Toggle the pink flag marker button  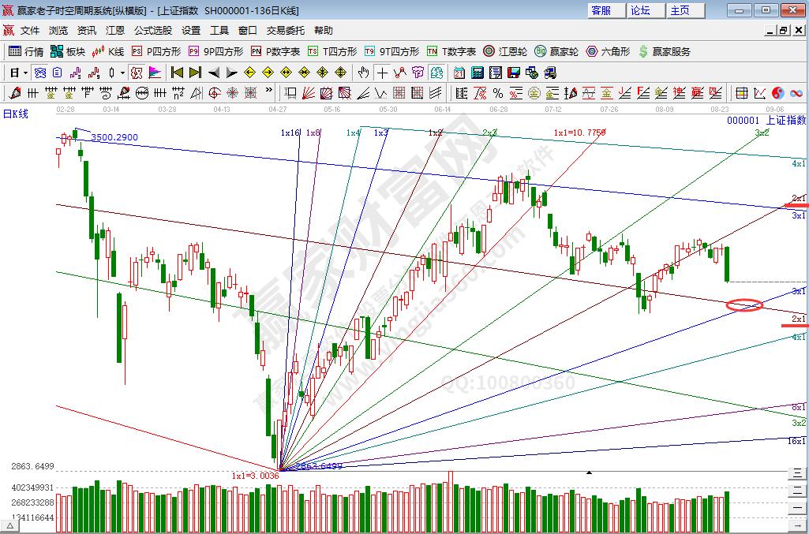(155, 73)
